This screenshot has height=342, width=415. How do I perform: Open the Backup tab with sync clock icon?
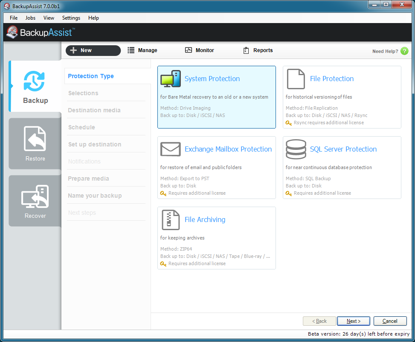[x=35, y=86]
